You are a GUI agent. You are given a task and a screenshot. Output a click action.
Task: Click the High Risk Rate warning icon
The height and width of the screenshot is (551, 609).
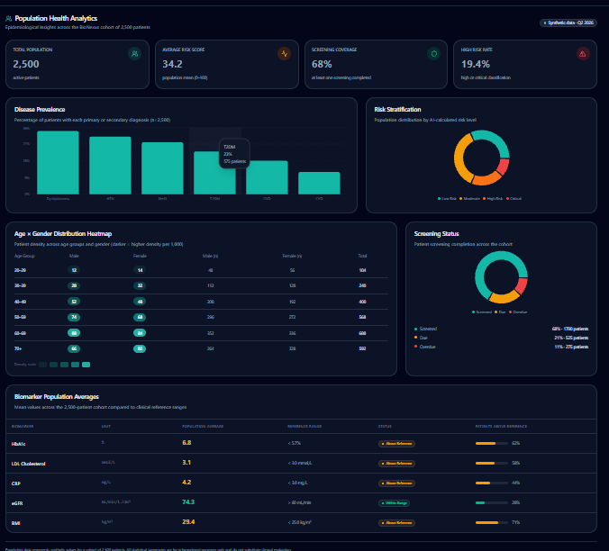(583, 53)
